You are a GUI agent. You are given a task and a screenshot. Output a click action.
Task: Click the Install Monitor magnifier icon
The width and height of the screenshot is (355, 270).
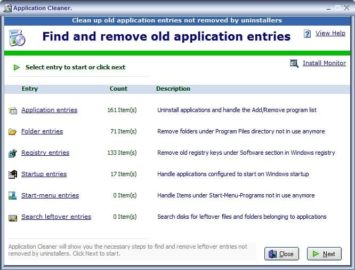click(x=294, y=63)
